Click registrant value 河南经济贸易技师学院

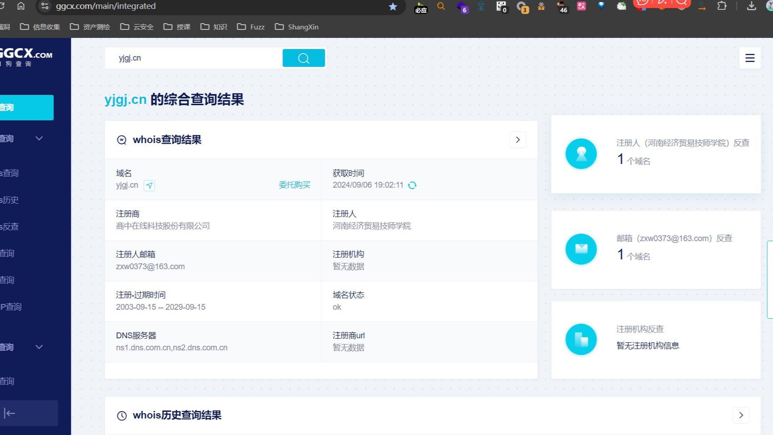pos(372,226)
